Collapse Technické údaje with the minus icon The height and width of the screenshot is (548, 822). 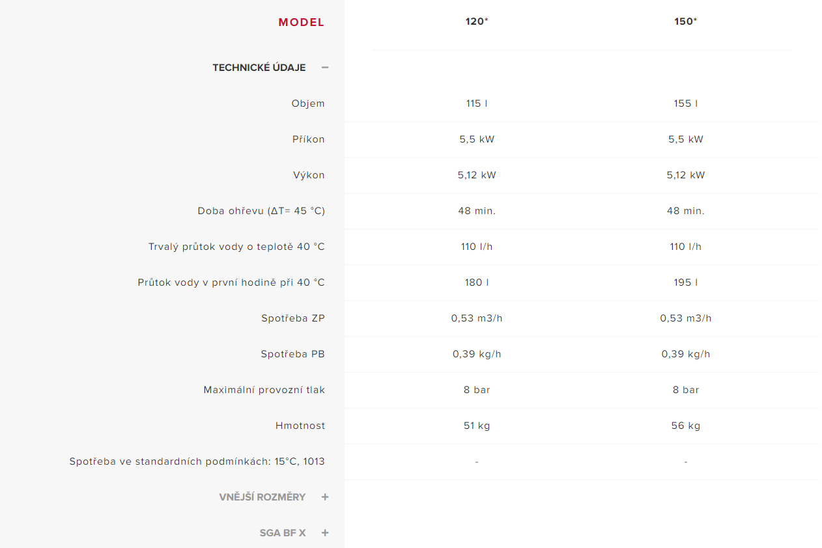[325, 68]
